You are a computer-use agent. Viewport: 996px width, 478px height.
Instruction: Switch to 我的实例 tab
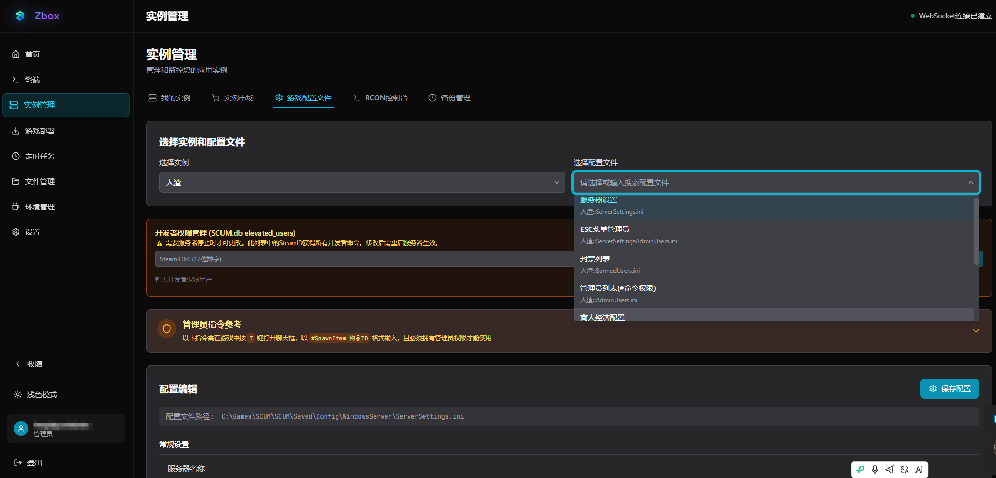(169, 98)
